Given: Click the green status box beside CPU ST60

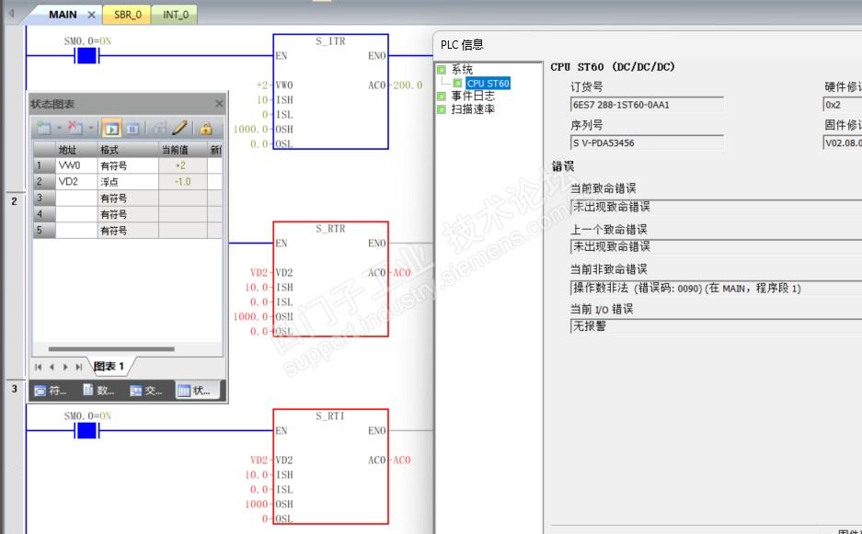Looking at the screenshot, I should (x=457, y=84).
